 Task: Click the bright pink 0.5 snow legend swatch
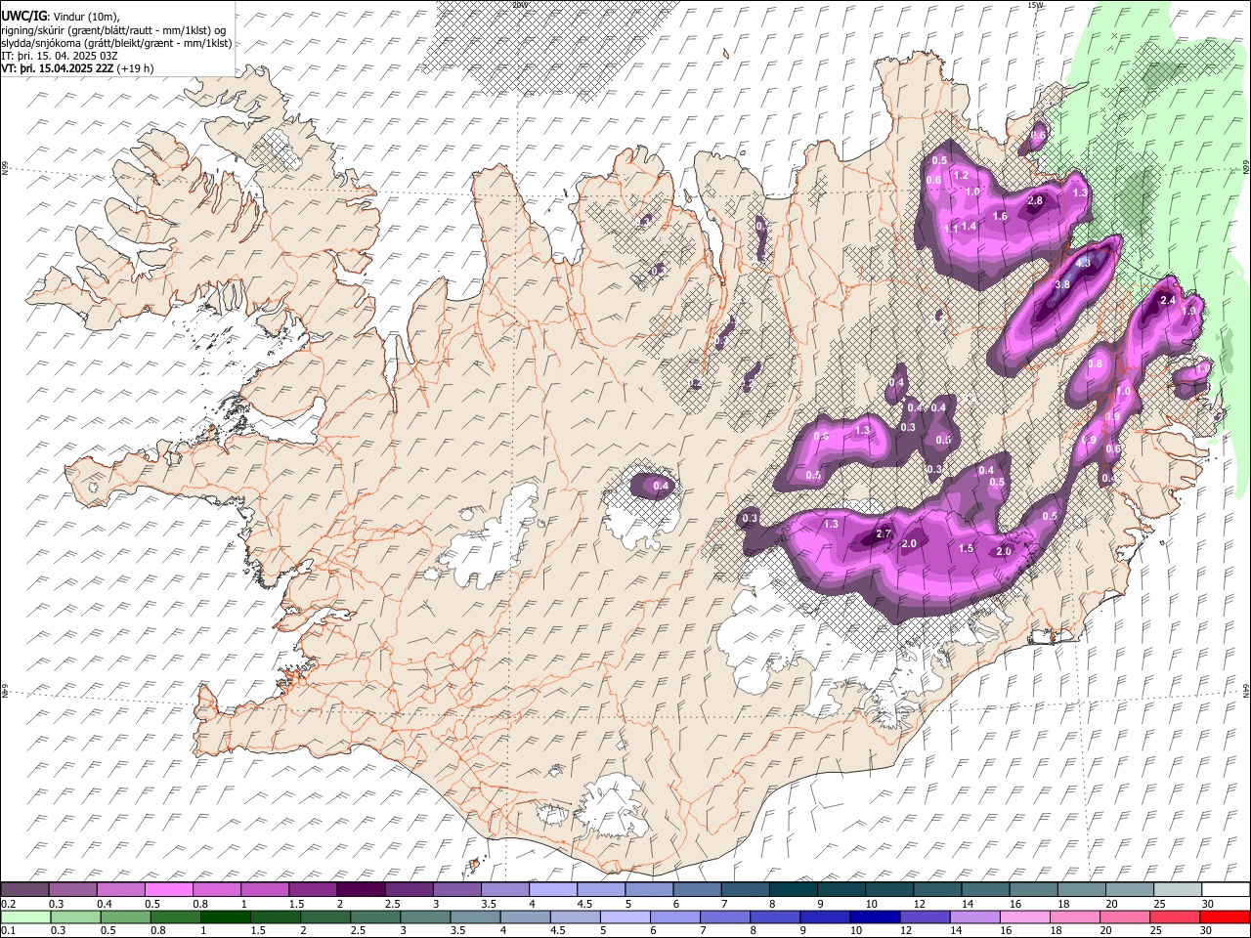point(169,889)
